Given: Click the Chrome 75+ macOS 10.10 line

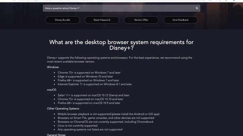Looking at the screenshot, I should (90, 99).
